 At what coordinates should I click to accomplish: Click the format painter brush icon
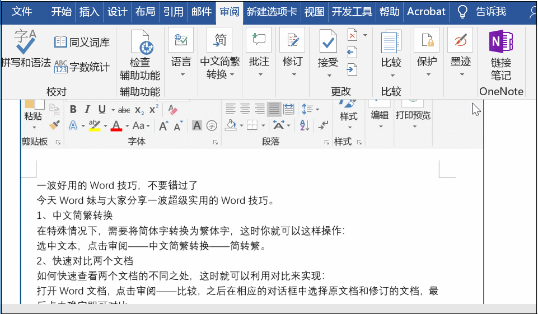pos(54,125)
